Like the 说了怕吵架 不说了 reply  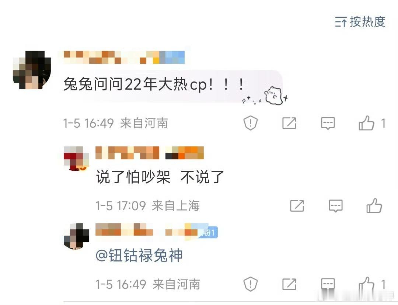pyautogui.click(x=374, y=205)
